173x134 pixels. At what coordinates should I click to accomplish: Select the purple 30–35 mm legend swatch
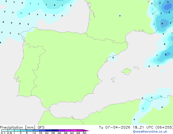tap(61, 130)
